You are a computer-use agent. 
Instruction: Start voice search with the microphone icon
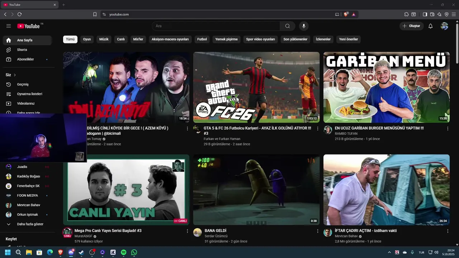tap(304, 26)
